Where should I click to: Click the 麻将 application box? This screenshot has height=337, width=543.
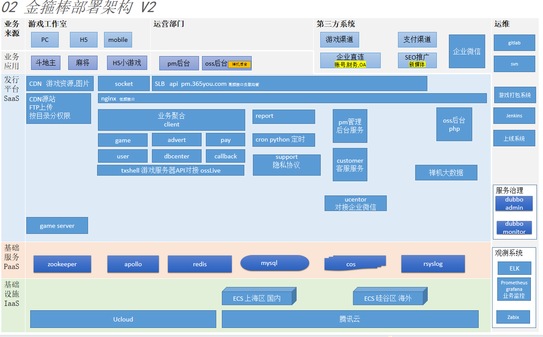(83, 63)
